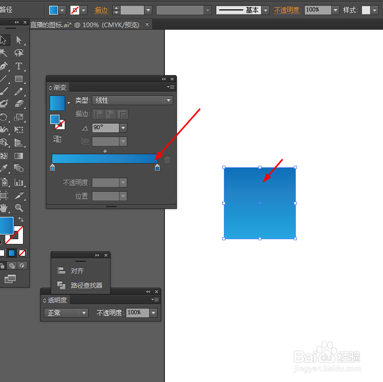This screenshot has width=383, height=382.
Task: Open transparency panel opacity dropdown arrow
Action: [x=153, y=313]
